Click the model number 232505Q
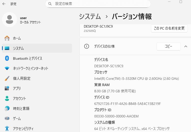This screenshot has height=132, width=191. click(90, 31)
